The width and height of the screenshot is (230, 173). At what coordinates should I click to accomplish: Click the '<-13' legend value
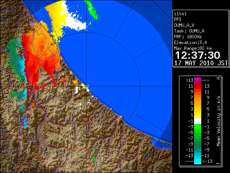(207, 161)
